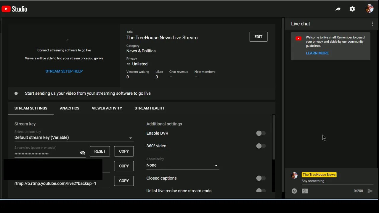The width and height of the screenshot is (379, 213).
Task: Open the Viewer Activity tab
Action: click(x=107, y=108)
